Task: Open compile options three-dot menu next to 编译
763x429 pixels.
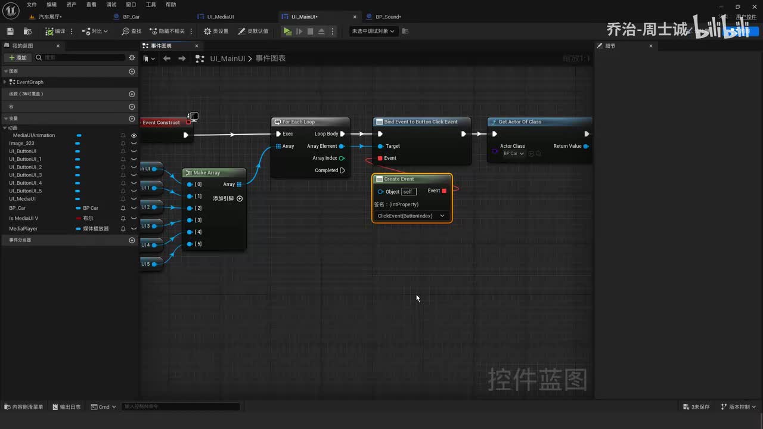Action: pos(72,31)
